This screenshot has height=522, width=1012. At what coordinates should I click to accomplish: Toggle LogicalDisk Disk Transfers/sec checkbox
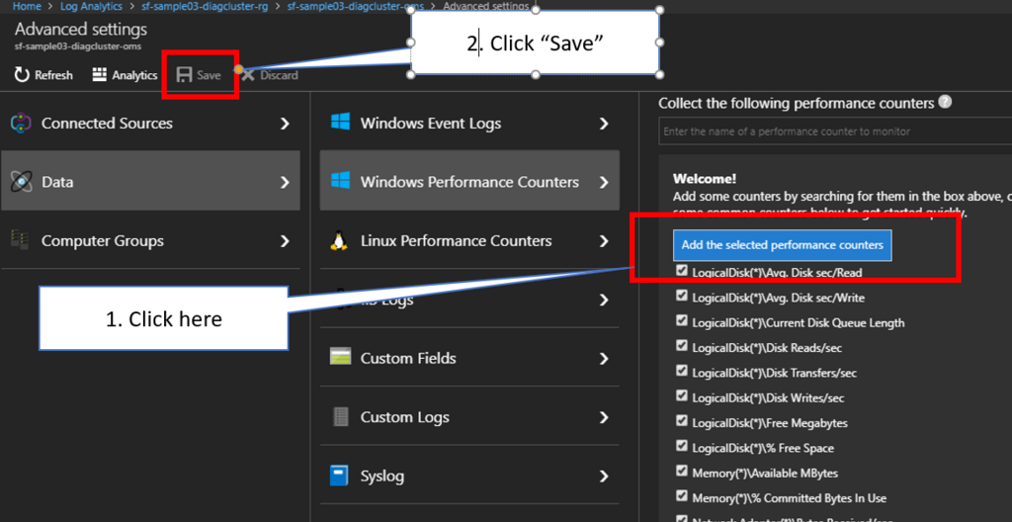point(682,371)
